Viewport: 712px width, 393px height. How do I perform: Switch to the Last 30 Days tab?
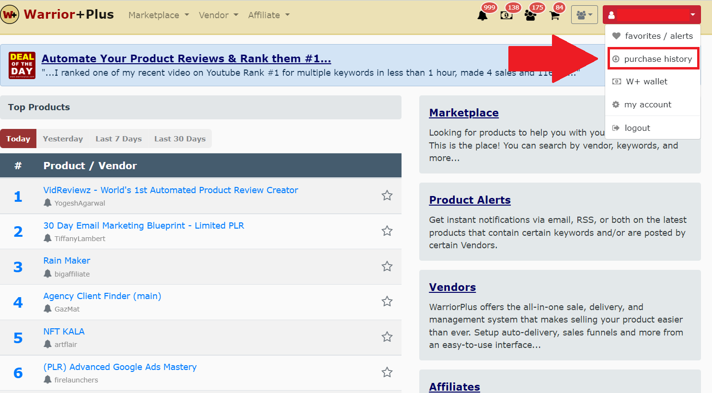point(180,139)
